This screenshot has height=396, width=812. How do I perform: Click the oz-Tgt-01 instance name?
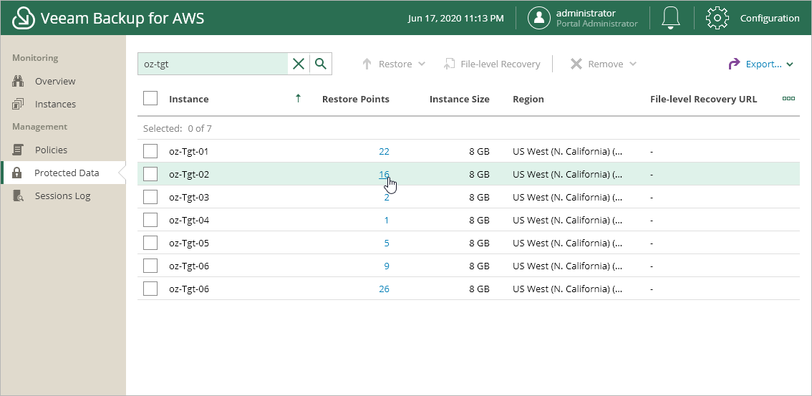pyautogui.click(x=188, y=151)
